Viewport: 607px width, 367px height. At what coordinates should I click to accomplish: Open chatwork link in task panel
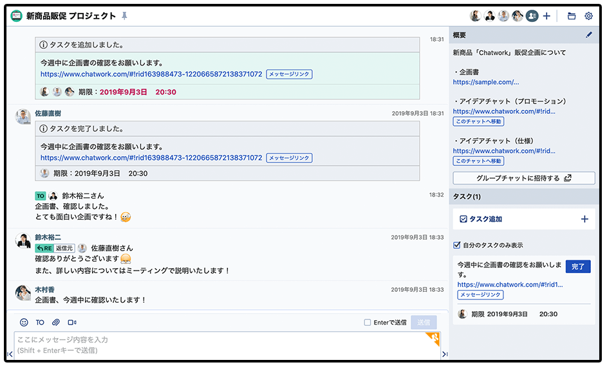pos(510,285)
